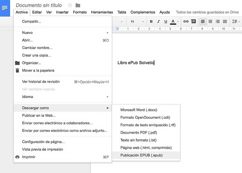Viewport: 242px width, 173px height.
Task: Click the trash icon beside Mover a la papelera
Action: click(x=17, y=70)
